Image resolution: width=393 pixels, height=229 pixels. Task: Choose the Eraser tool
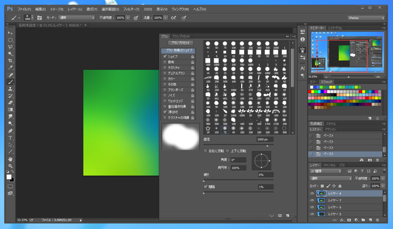click(x=10, y=103)
